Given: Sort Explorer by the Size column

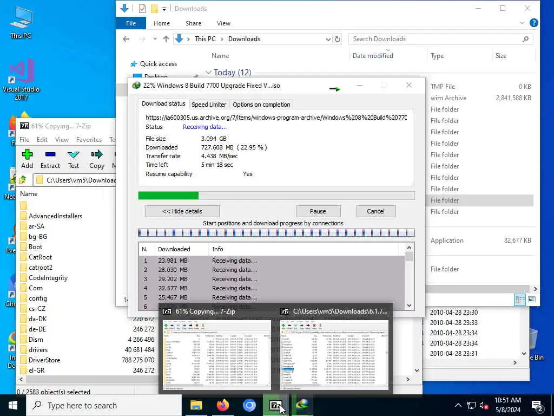Looking at the screenshot, I should pos(500,56).
